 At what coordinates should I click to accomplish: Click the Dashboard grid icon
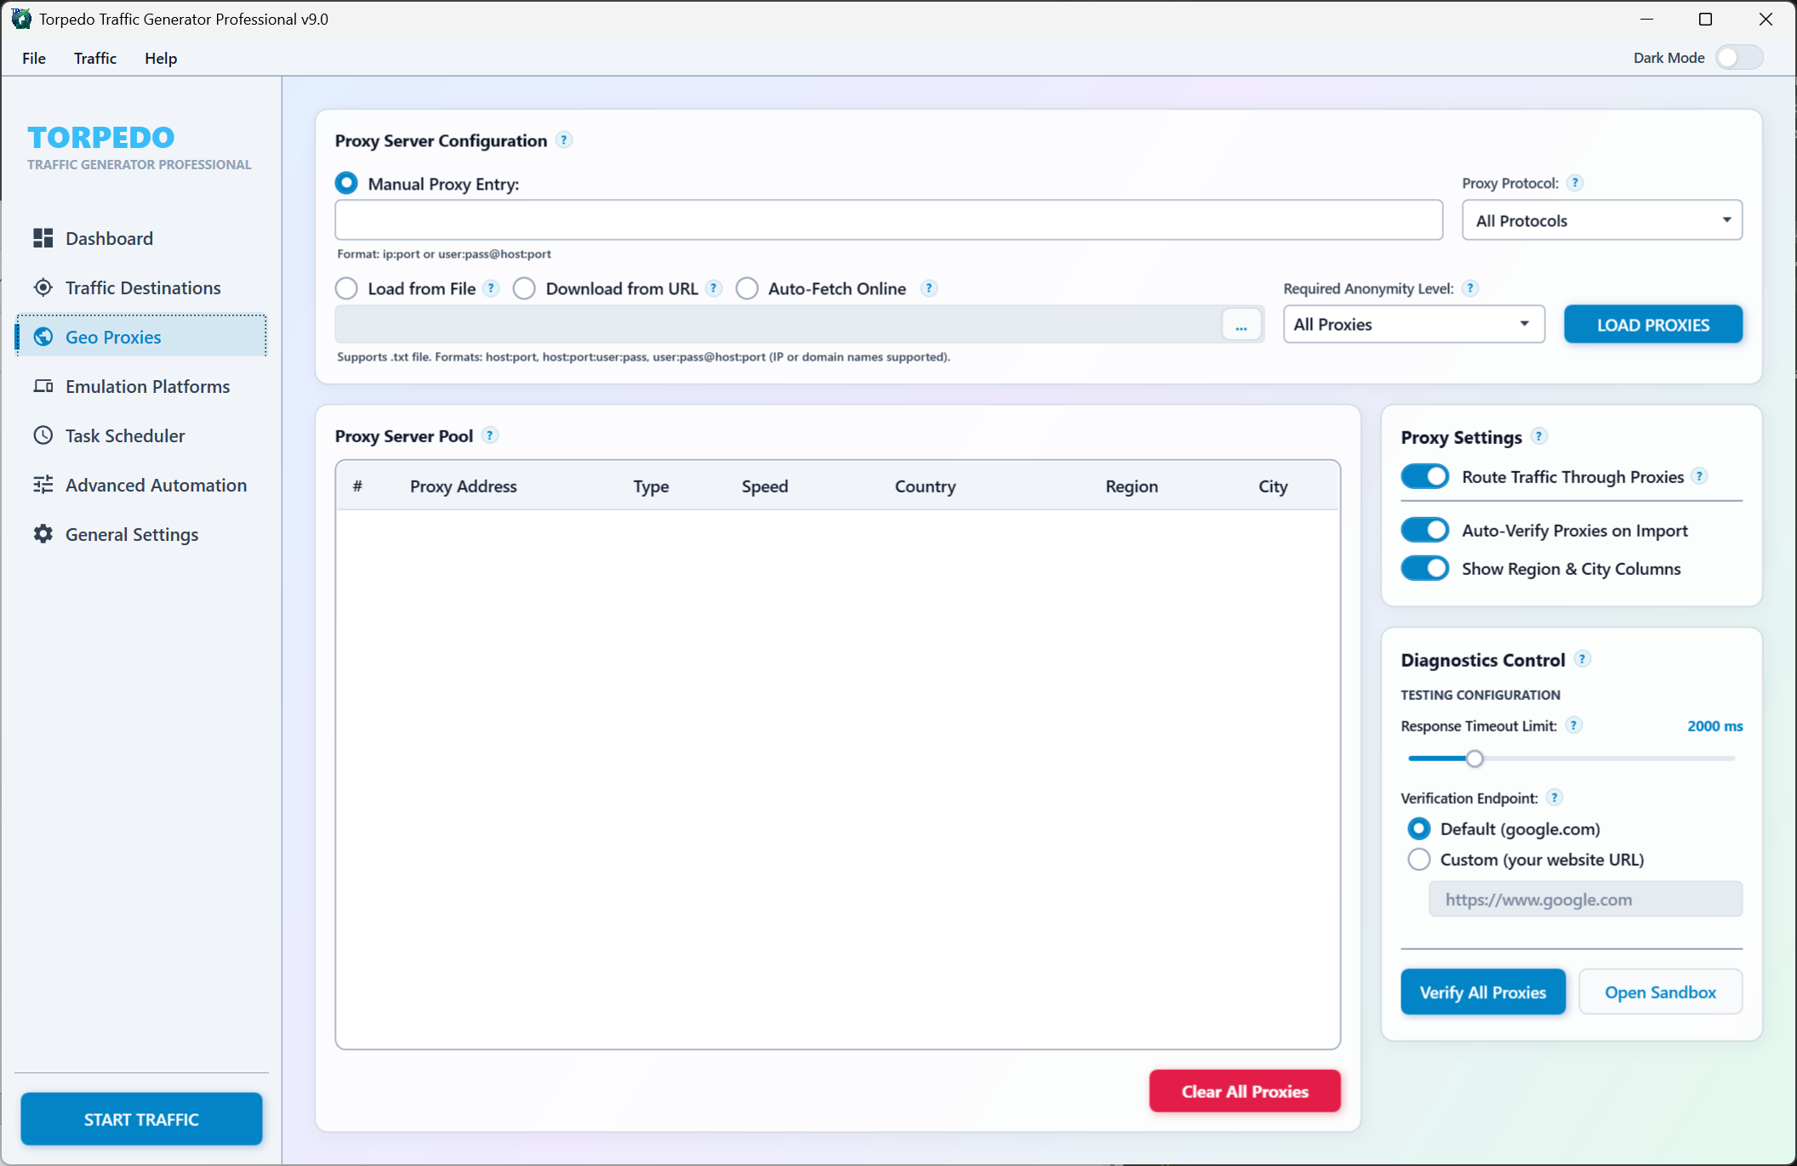pos(43,238)
